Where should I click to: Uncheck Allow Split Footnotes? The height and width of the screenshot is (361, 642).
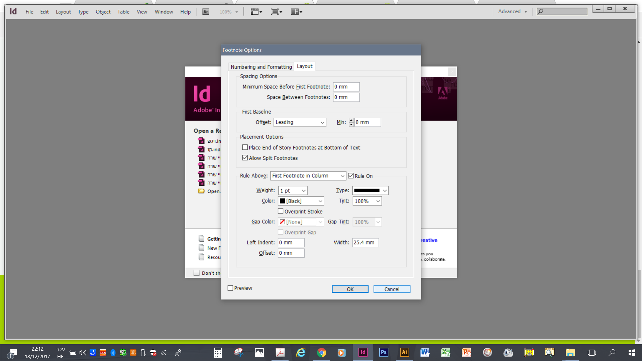tap(245, 158)
